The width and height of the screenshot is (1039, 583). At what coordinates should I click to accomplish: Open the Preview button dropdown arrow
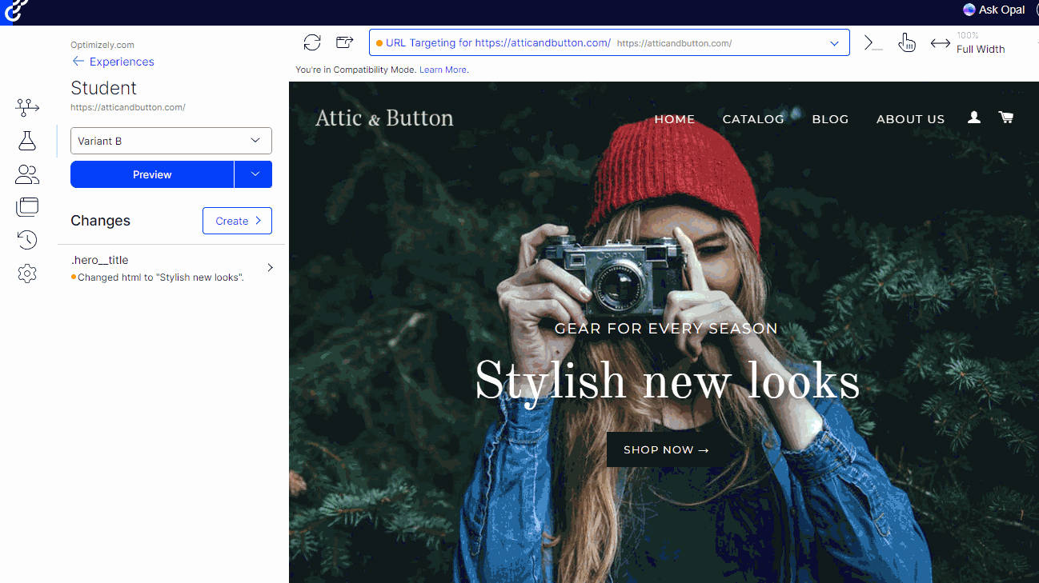(253, 174)
